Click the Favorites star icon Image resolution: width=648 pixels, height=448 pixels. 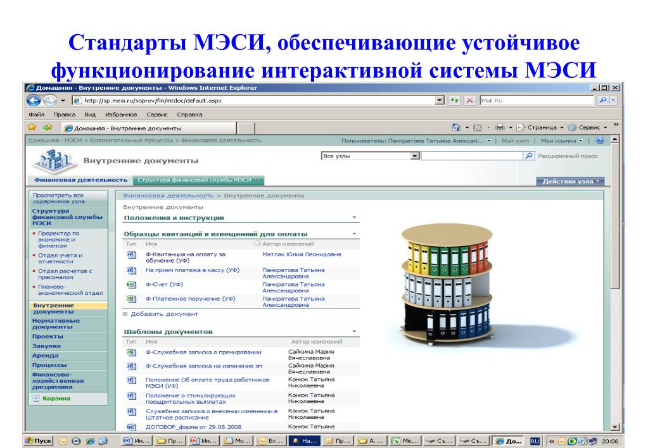coord(32,127)
